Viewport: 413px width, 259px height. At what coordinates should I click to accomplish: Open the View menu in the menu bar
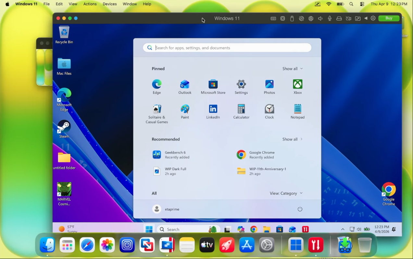coord(73,4)
